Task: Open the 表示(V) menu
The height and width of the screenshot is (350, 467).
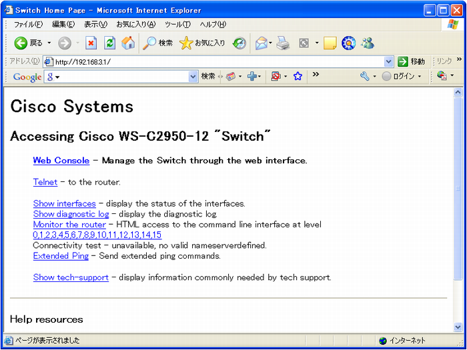Action: 95,25
